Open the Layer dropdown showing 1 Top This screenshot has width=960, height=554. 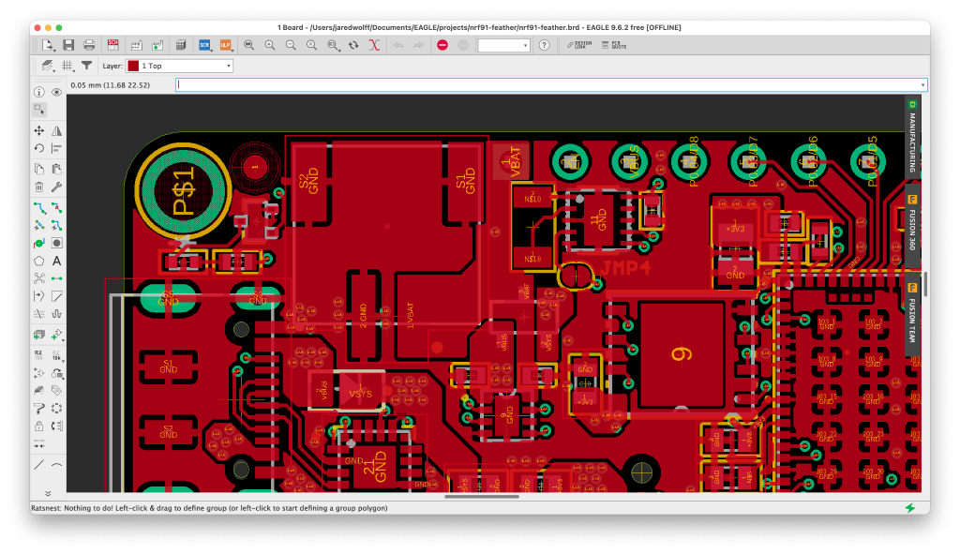point(179,66)
